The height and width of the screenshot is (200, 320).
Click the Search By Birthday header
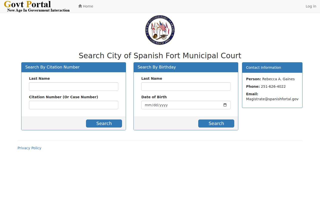[x=186, y=67]
